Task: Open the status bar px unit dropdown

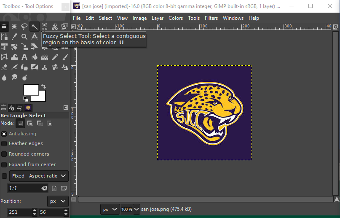Action: tap(110, 209)
